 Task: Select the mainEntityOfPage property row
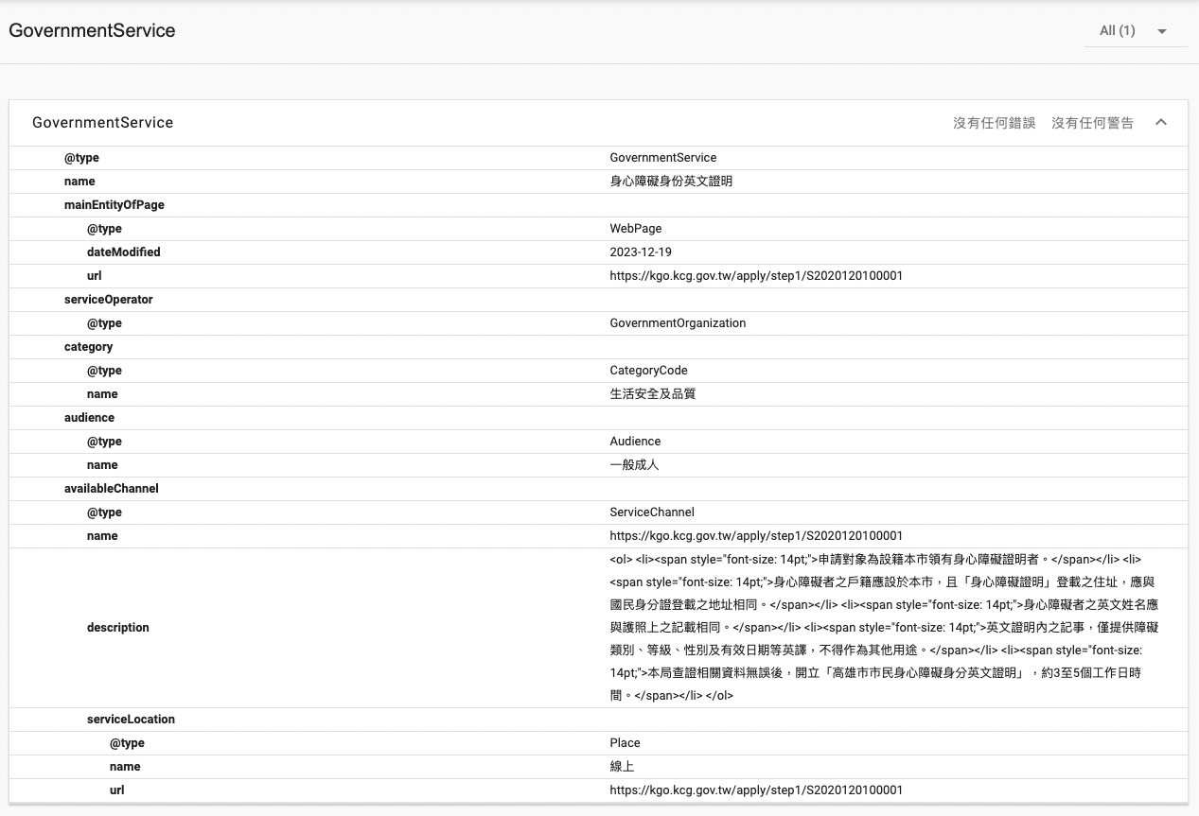coord(114,205)
